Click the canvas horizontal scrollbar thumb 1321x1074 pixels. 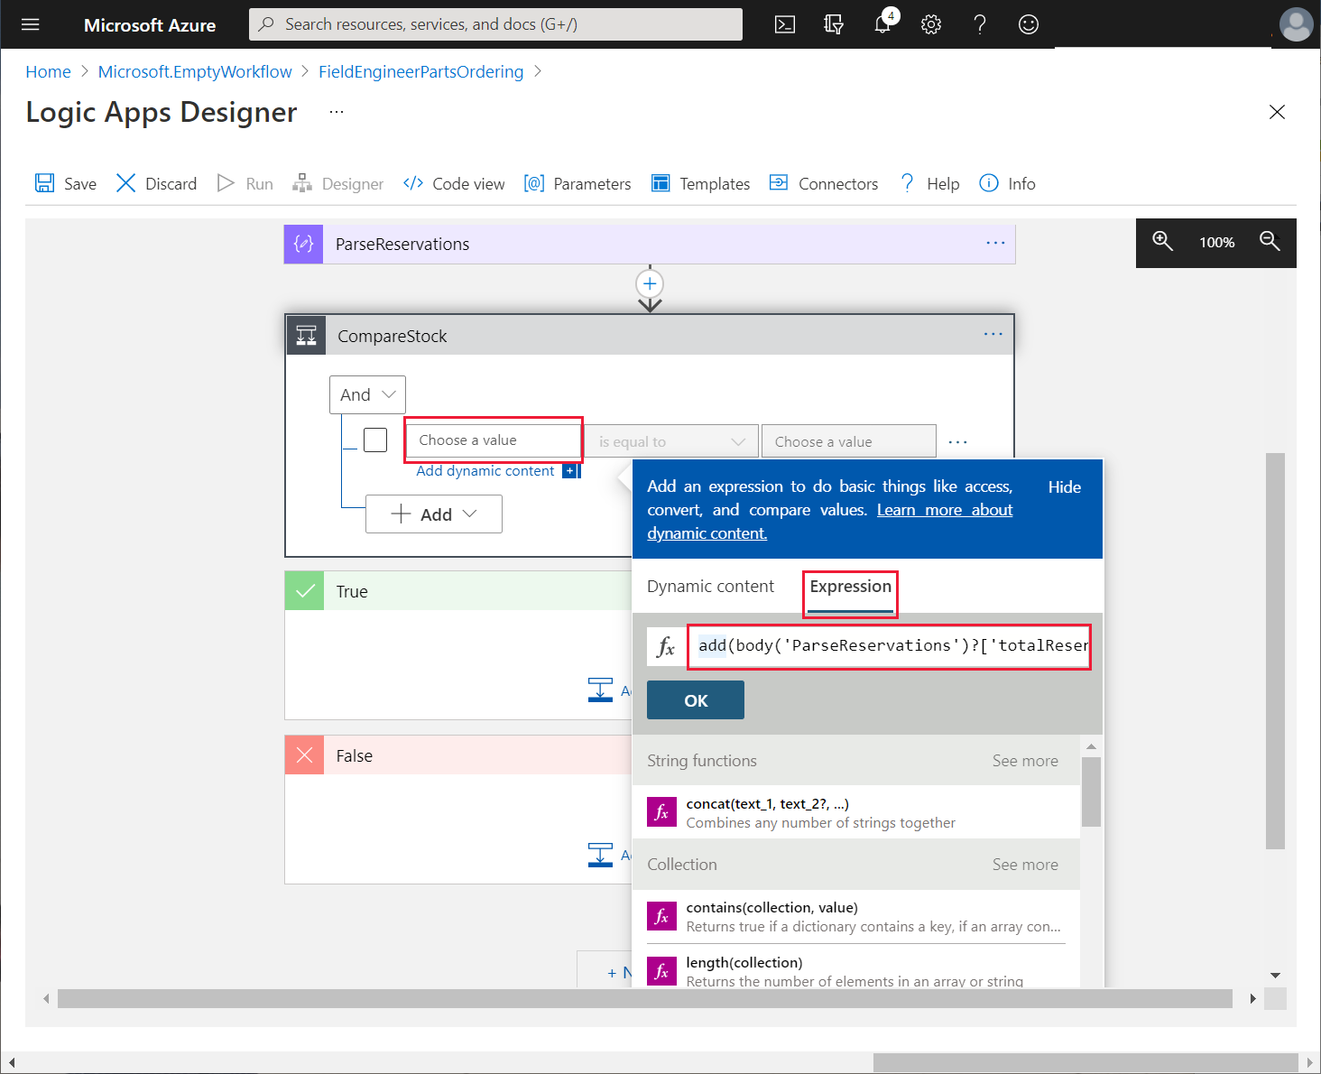(x=645, y=998)
